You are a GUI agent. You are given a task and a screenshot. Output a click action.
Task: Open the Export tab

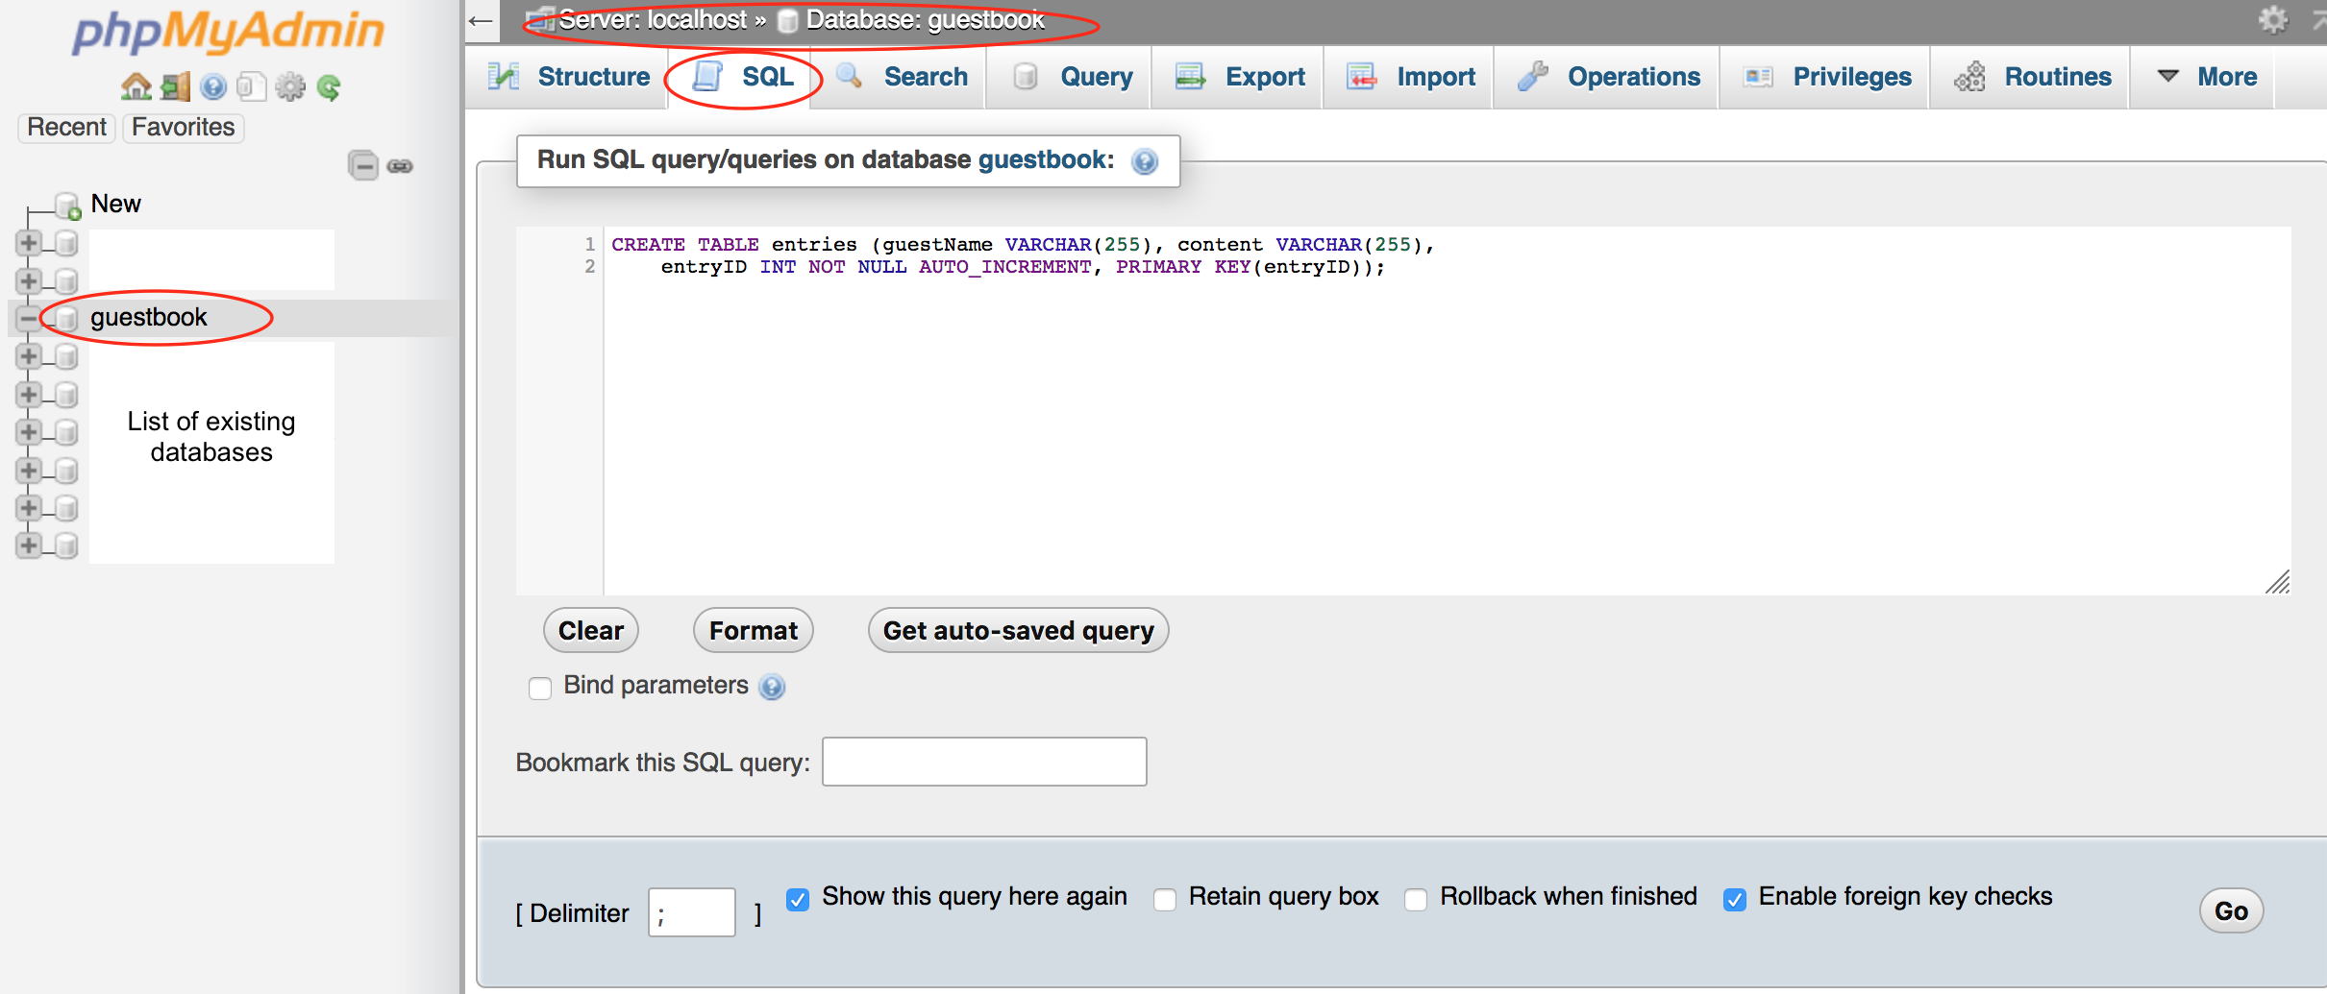pos(1264,77)
